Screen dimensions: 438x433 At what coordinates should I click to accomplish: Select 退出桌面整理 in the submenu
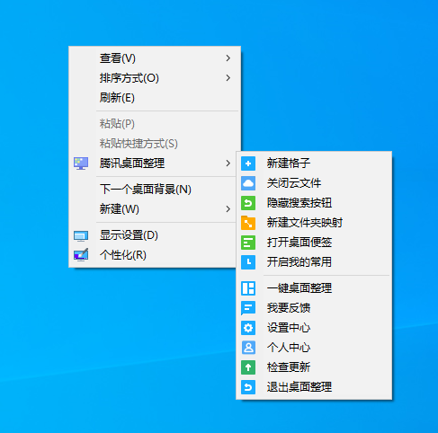pyautogui.click(x=314, y=387)
